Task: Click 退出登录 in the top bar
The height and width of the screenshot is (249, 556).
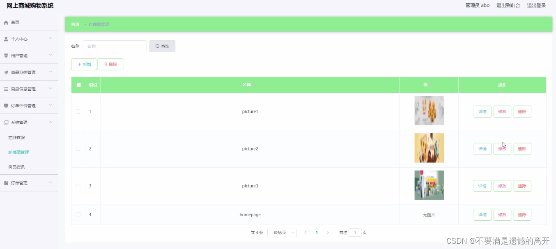Action: [x=536, y=5]
